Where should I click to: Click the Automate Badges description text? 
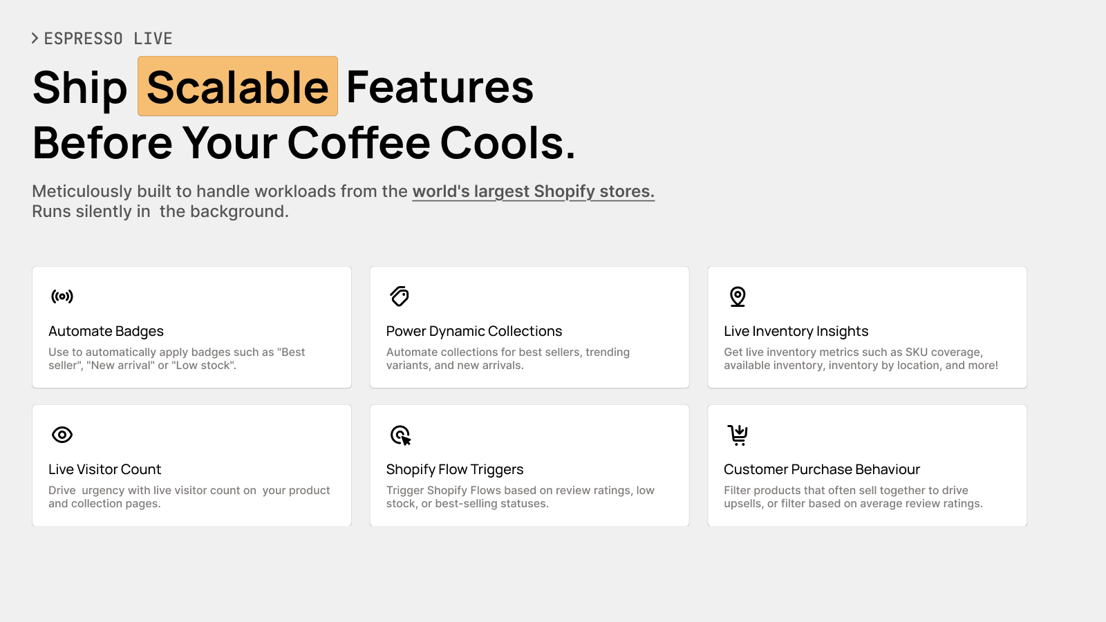[176, 359]
